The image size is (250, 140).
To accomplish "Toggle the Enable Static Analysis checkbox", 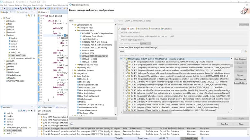I will (x=121, y=33).
